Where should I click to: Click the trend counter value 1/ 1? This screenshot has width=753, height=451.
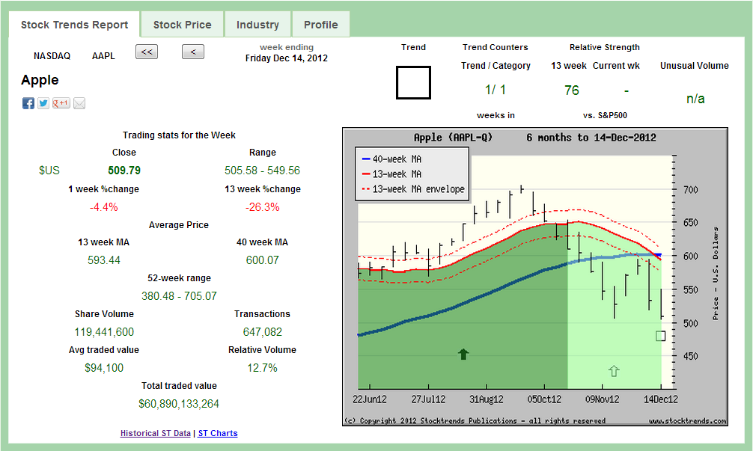(x=496, y=90)
